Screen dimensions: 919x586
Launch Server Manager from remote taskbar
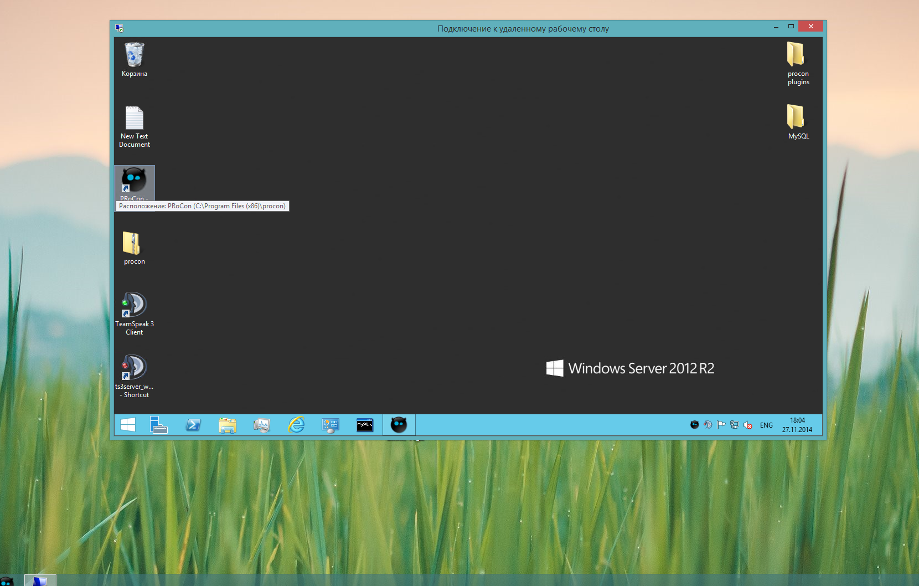(x=159, y=425)
